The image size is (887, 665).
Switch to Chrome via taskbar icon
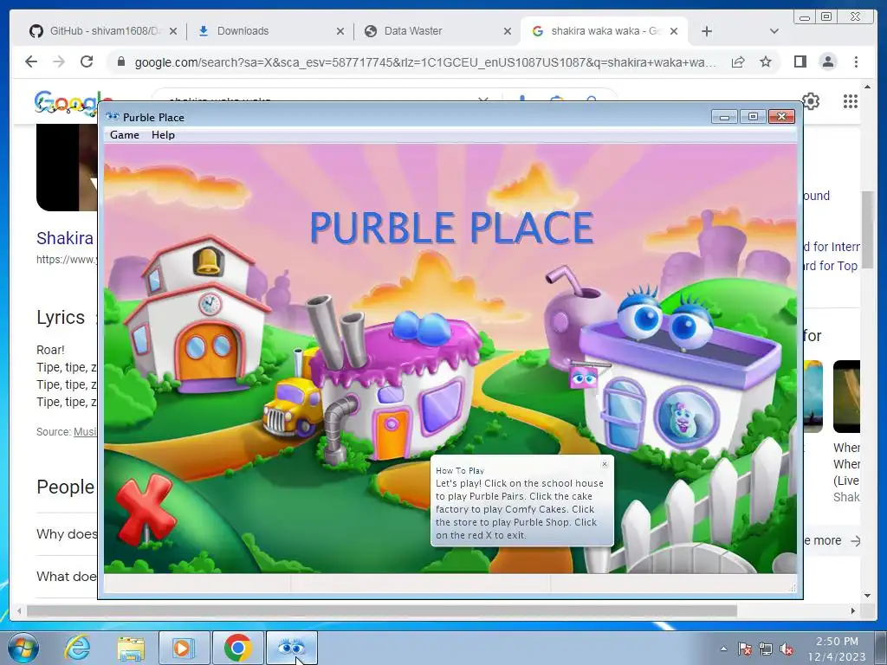click(237, 648)
